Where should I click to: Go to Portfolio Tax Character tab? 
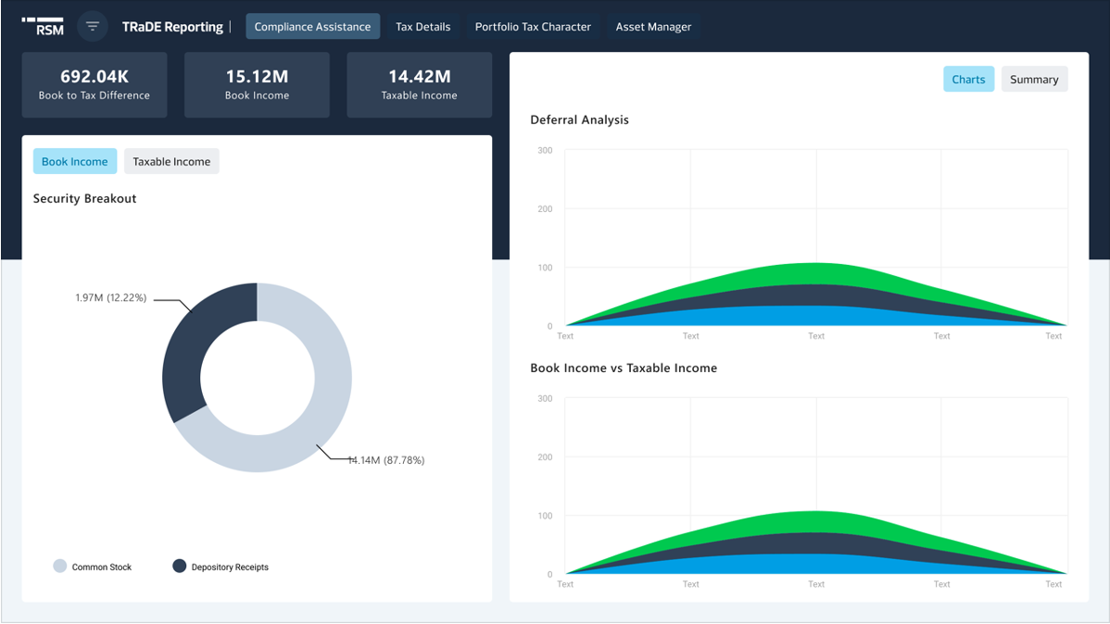point(533,27)
